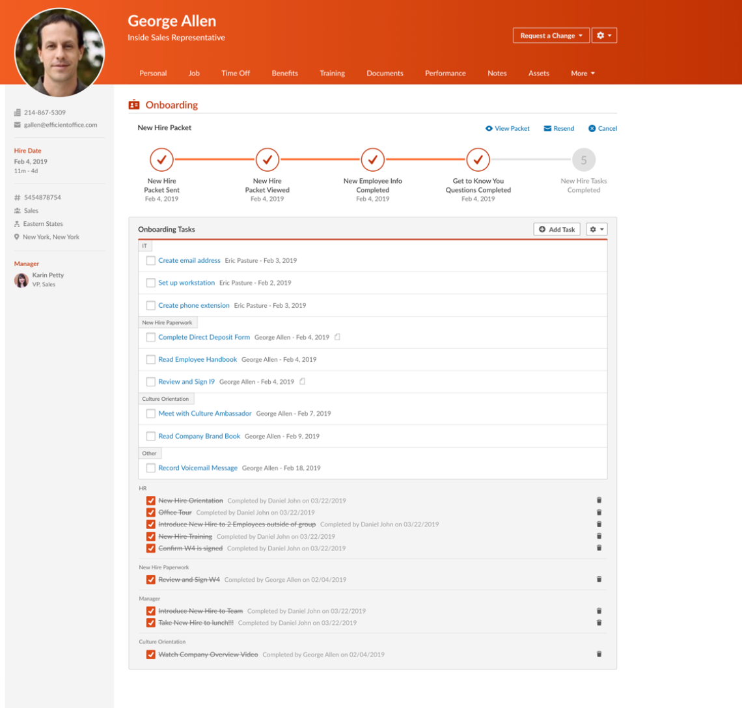Switch to the Time Off tab
The height and width of the screenshot is (708, 742).
[x=235, y=74]
